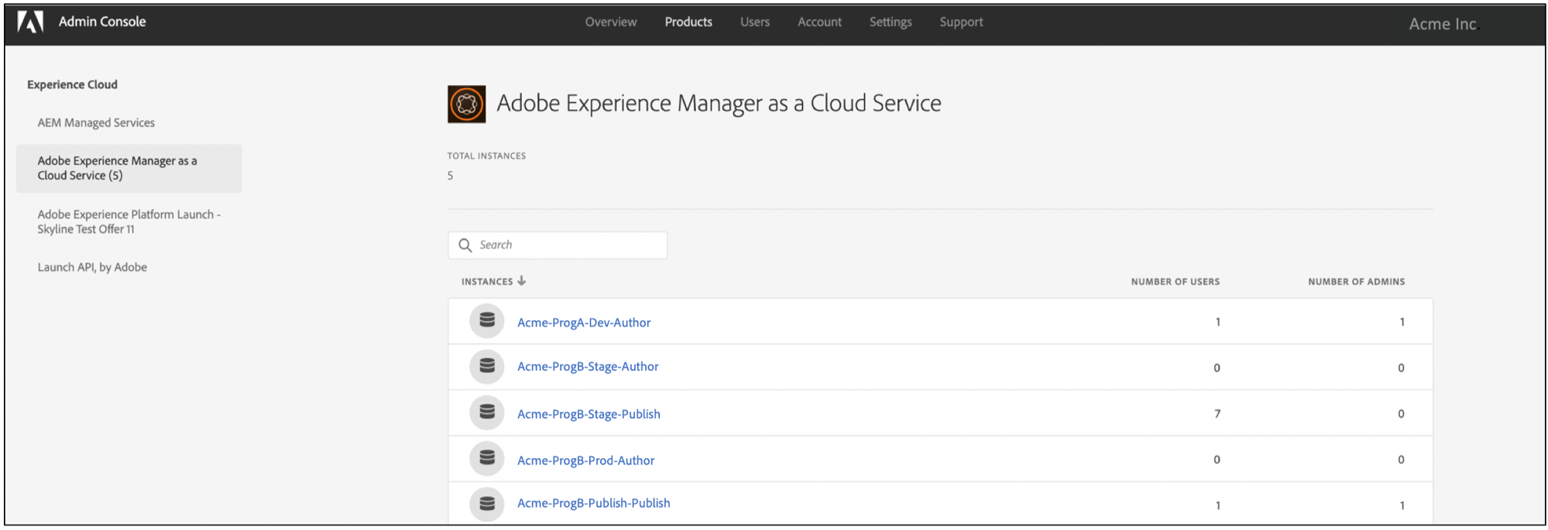Screen dimensions: 1548x530
Task: Click the Adobe logo in header
Action: [31, 22]
